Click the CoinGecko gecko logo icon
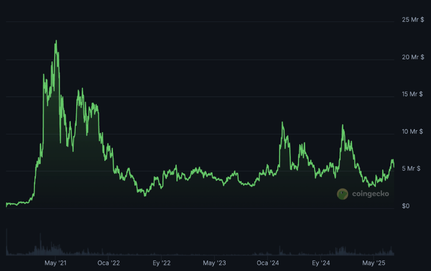Screen dimensions: 431x271 click(x=342, y=194)
